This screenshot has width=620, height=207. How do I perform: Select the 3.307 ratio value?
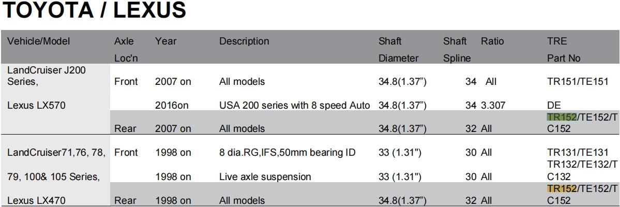click(493, 106)
